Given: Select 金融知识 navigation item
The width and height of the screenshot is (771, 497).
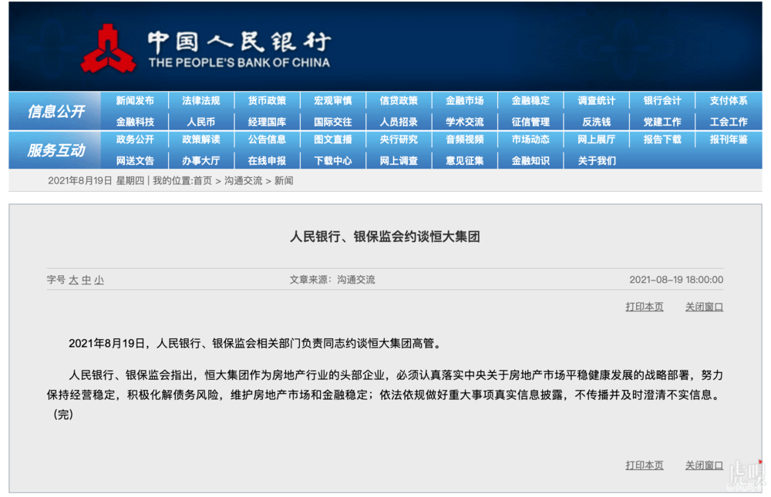Looking at the screenshot, I should [x=530, y=161].
